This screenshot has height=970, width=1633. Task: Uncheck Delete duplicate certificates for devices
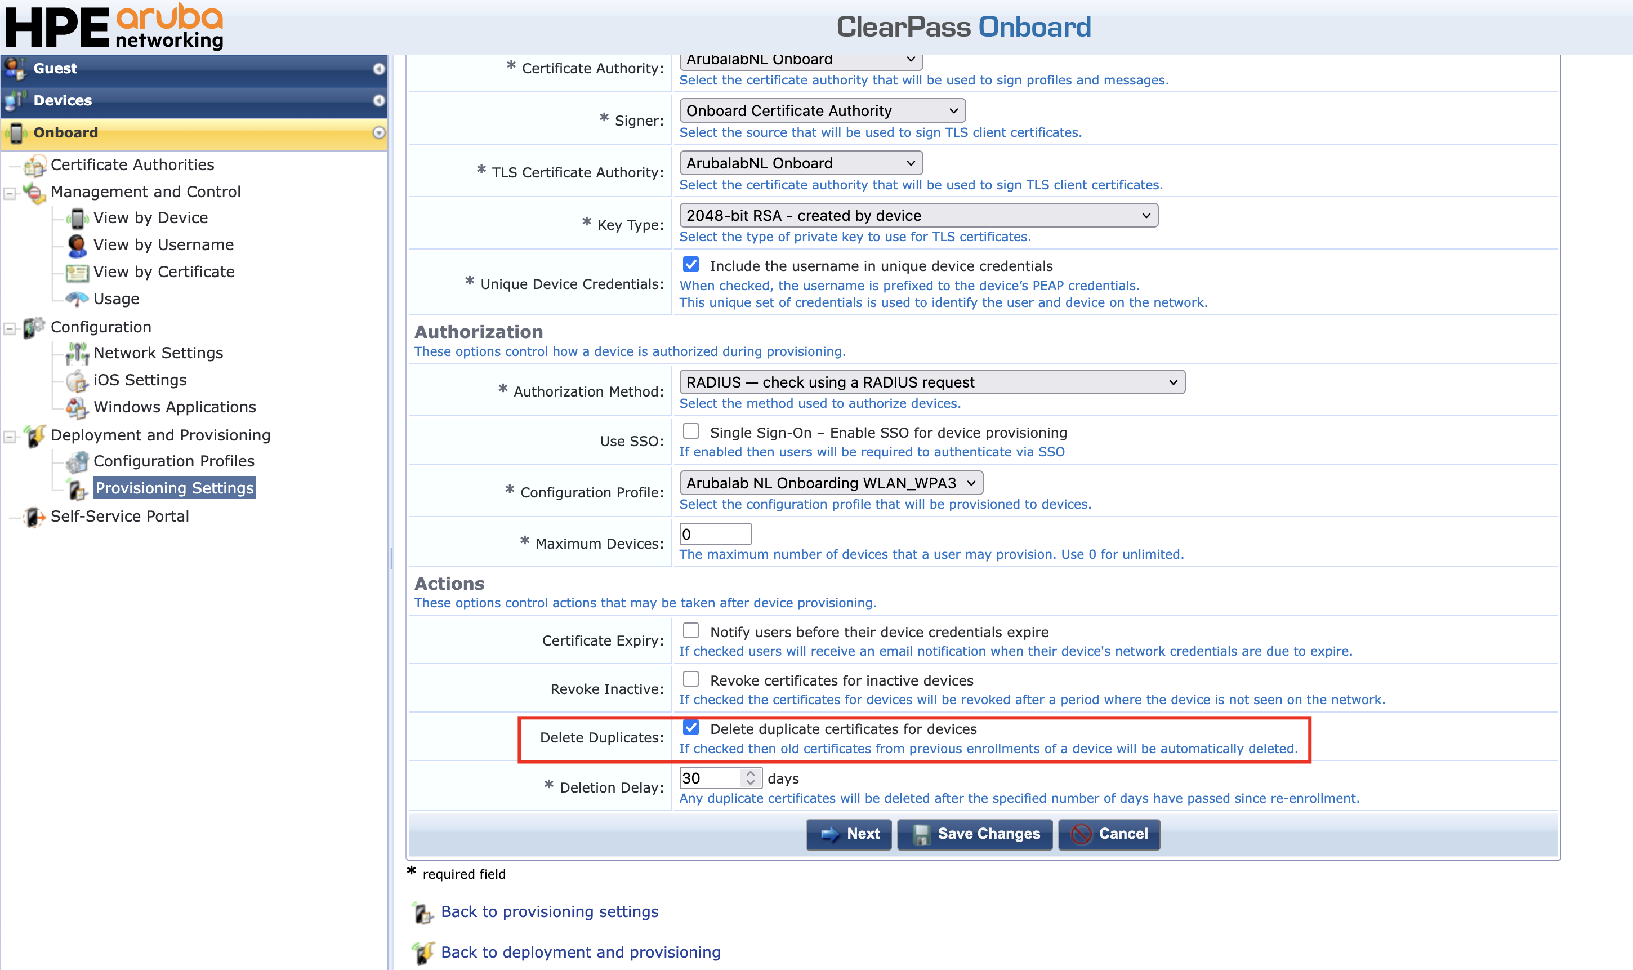click(x=690, y=728)
